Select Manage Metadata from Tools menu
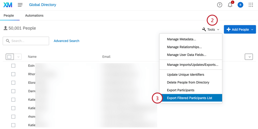The width and height of the screenshot is (258, 129). pyautogui.click(x=182, y=39)
